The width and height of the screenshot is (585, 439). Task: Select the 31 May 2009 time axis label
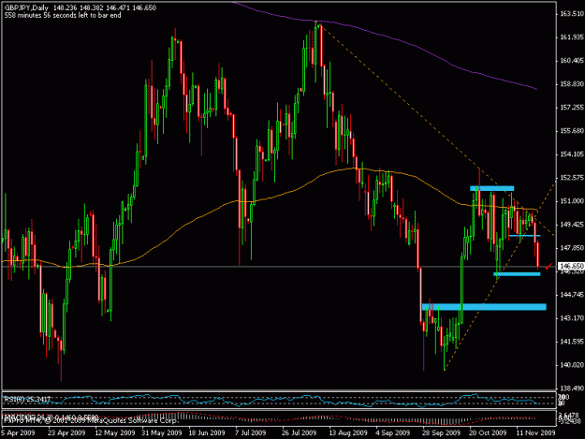tap(162, 433)
